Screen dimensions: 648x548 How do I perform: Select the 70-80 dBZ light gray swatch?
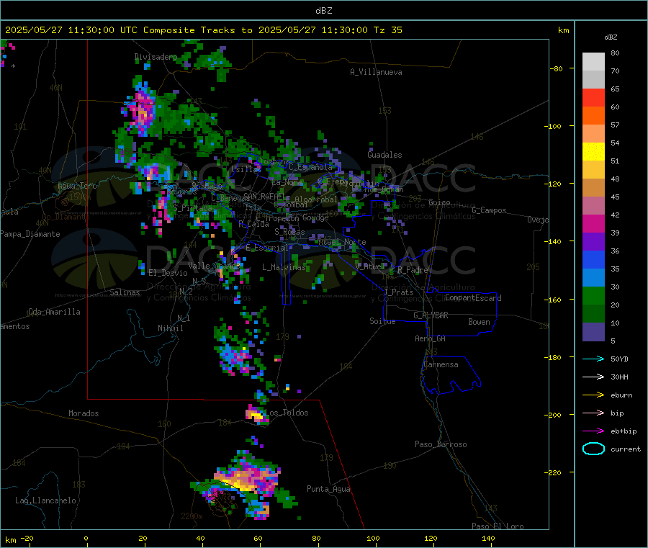point(593,62)
